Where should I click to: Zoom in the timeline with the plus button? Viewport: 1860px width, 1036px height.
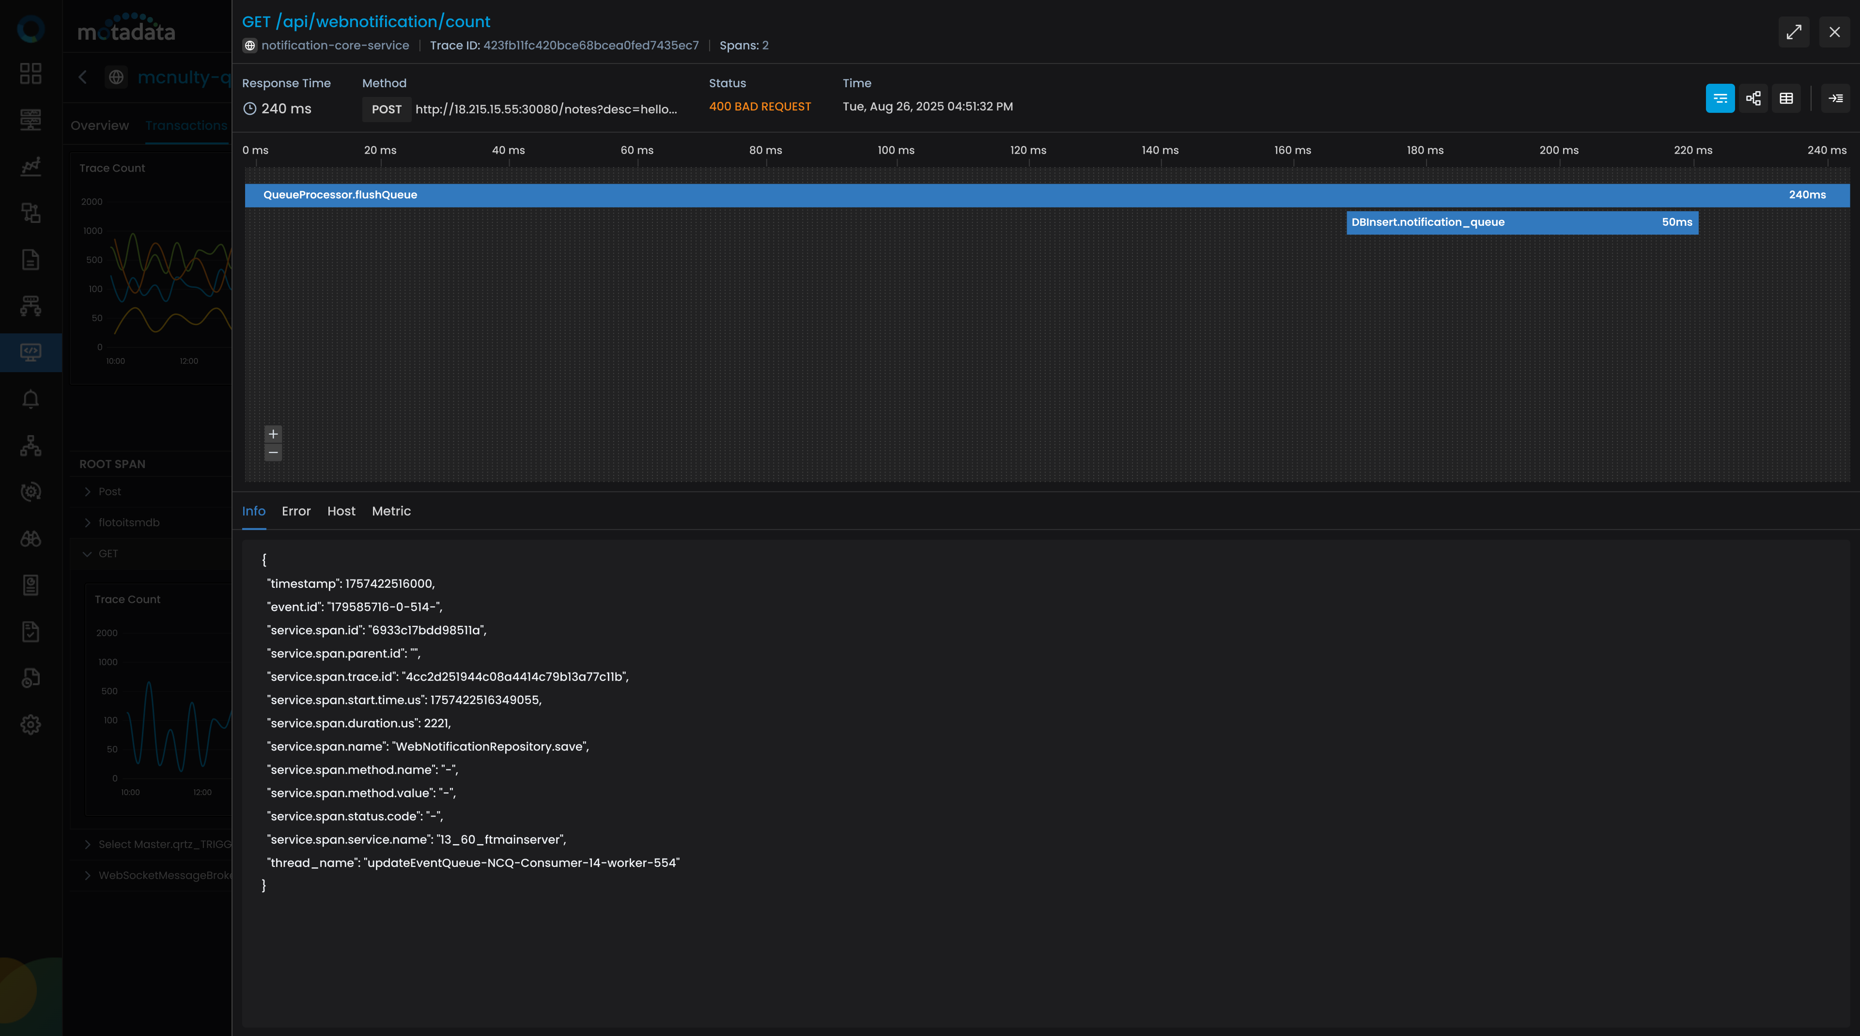[273, 434]
